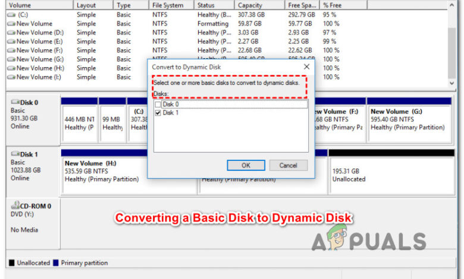Click the Disk 1 hard drive icon
Screen dimensions: 464x279
click(x=15, y=154)
